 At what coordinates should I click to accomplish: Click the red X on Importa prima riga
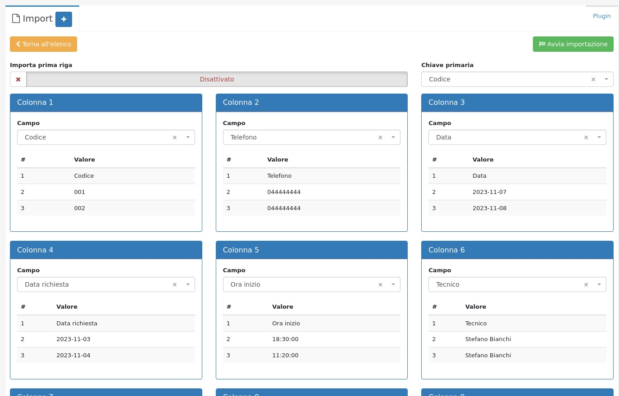pos(18,80)
